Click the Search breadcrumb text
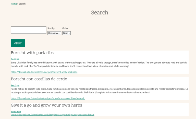Viewport: 196px width, 119px height. click(x=22, y=4)
